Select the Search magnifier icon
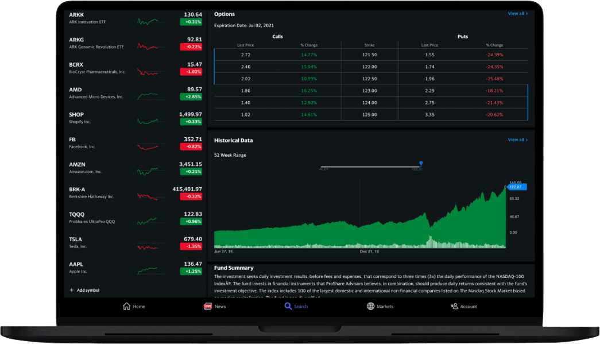 point(288,306)
